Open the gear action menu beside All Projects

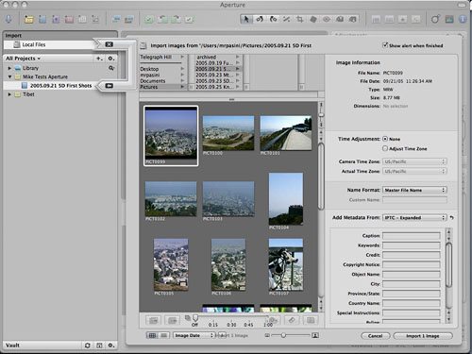click(x=111, y=59)
